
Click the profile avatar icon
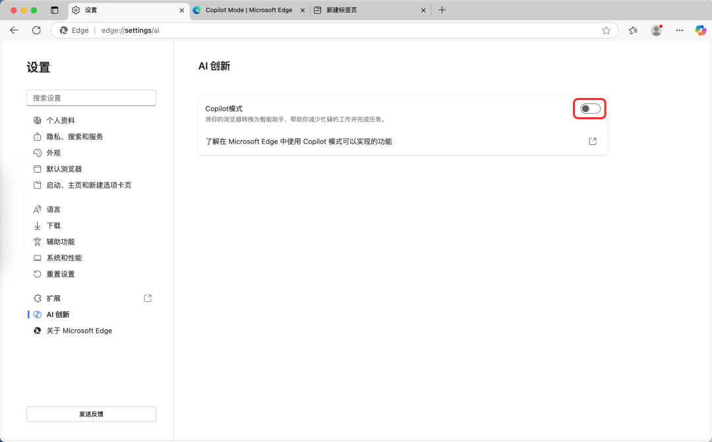(x=656, y=30)
